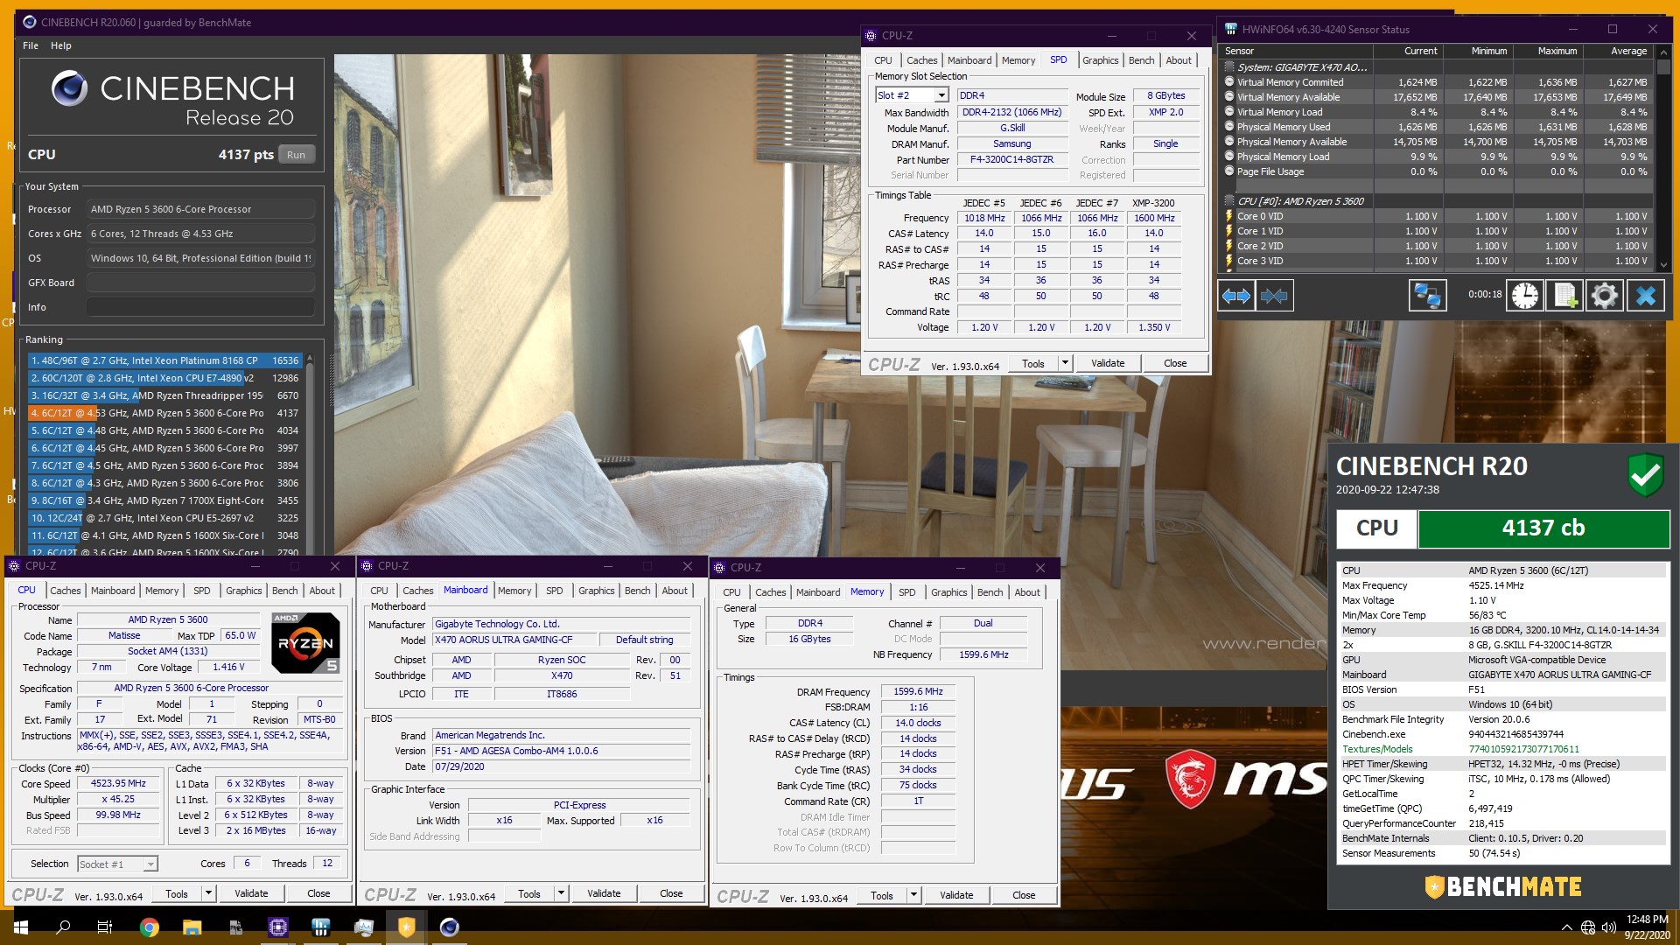Select ranking entry Ryzen 7 1700X Eight-Core
This screenshot has height=945, width=1680.
pyautogui.click(x=164, y=500)
